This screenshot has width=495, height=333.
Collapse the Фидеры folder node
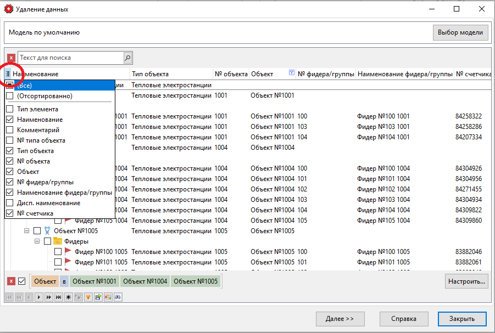pyautogui.click(x=37, y=241)
